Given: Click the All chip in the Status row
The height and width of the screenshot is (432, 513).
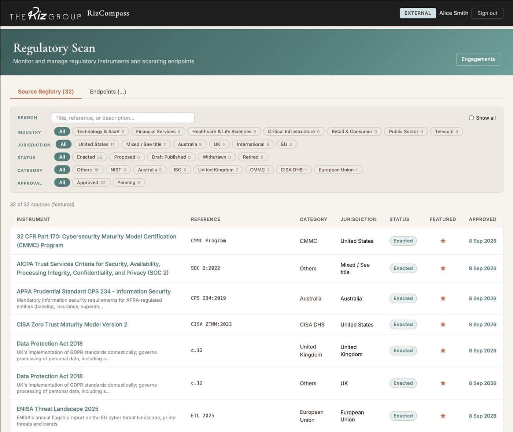Looking at the screenshot, I should pos(62,157).
